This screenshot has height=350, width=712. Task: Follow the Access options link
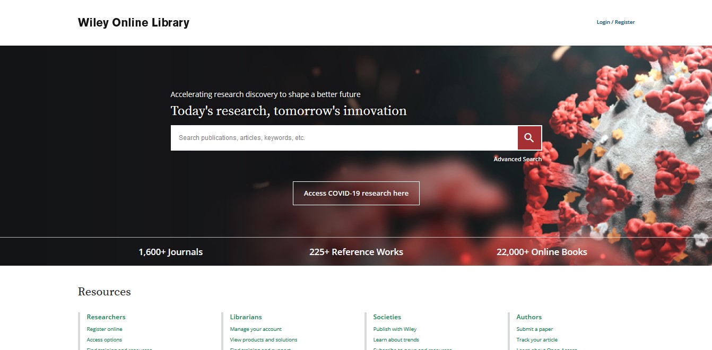(105, 340)
